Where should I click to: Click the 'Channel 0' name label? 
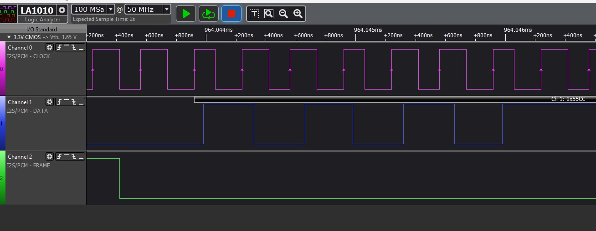click(x=20, y=48)
